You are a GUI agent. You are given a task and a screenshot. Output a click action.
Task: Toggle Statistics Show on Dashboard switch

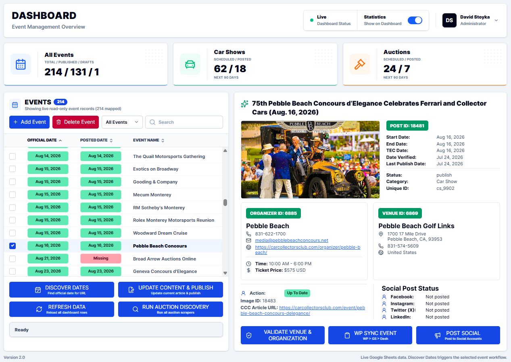click(x=415, y=20)
